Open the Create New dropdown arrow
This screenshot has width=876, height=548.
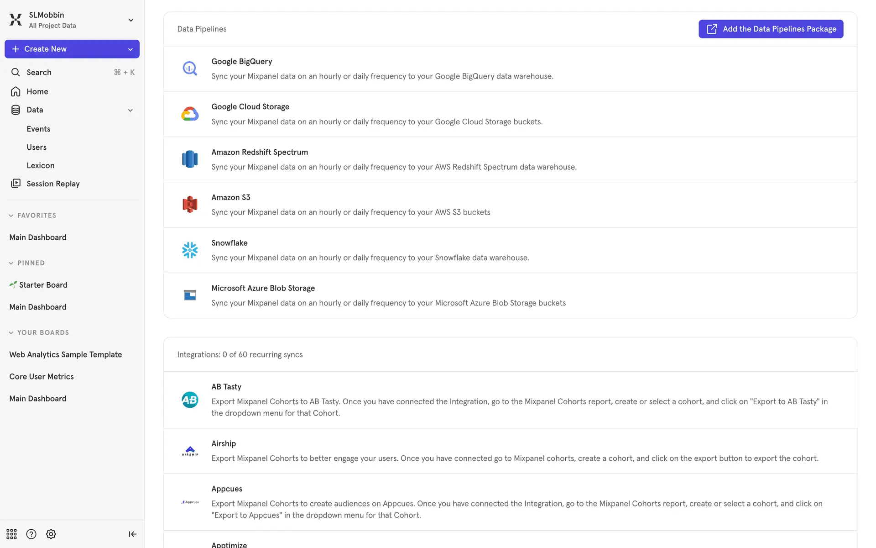[130, 49]
